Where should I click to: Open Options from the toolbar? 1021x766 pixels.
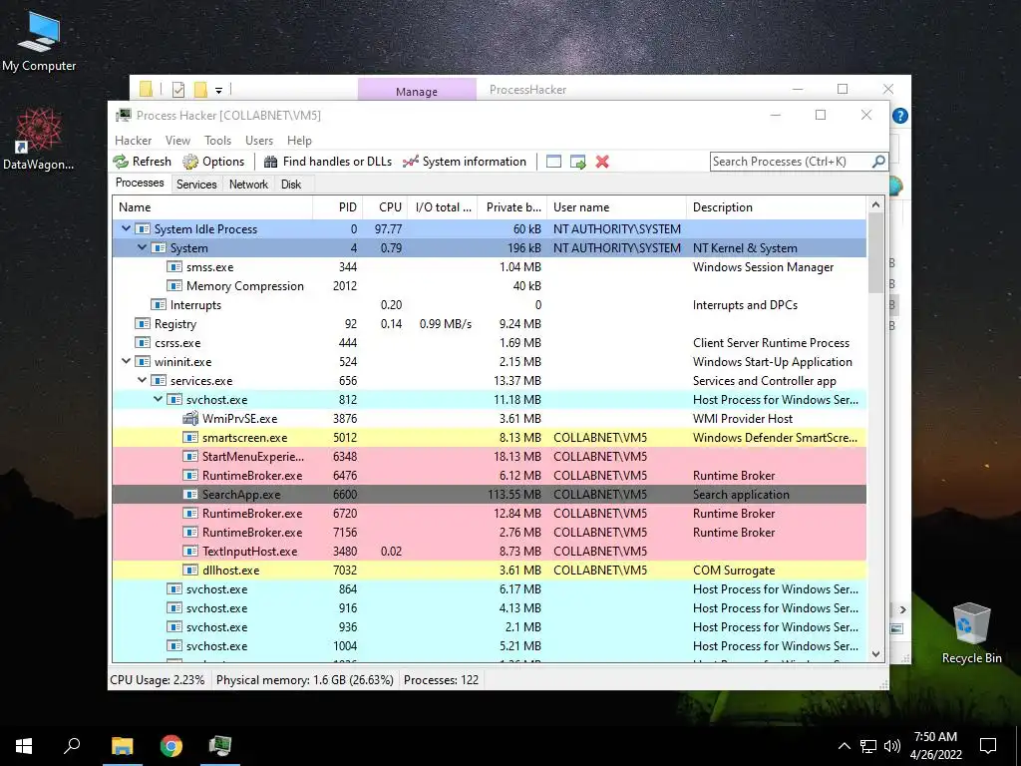click(x=213, y=162)
